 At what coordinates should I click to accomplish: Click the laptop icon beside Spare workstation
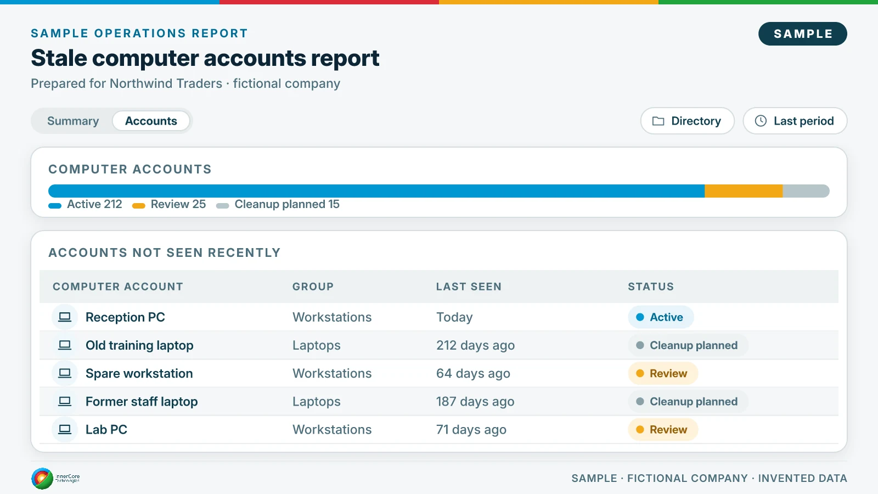(65, 373)
